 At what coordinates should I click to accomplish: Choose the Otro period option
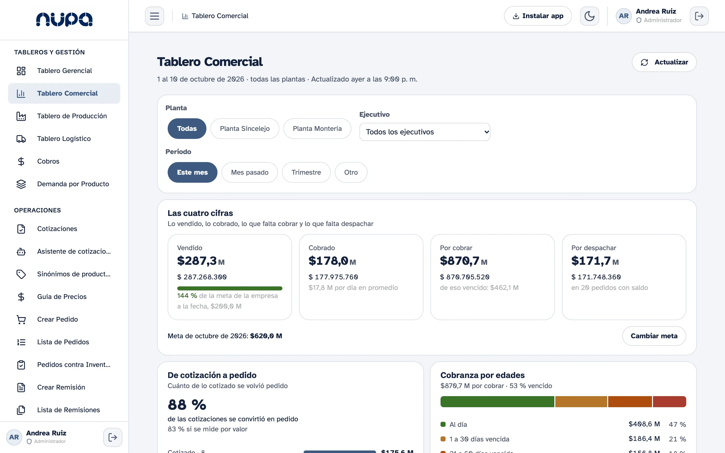[x=351, y=172]
